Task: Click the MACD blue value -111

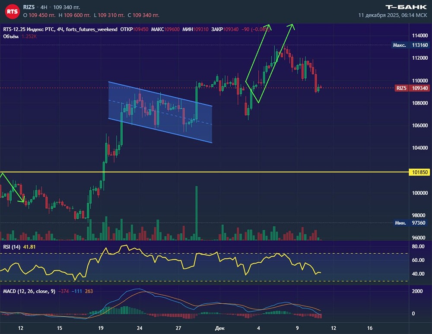Action: click(77, 291)
